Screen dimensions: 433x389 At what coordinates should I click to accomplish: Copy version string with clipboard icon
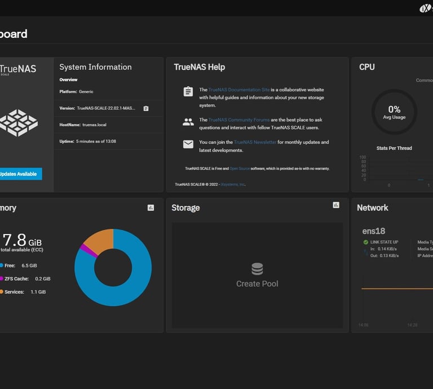pos(146,108)
